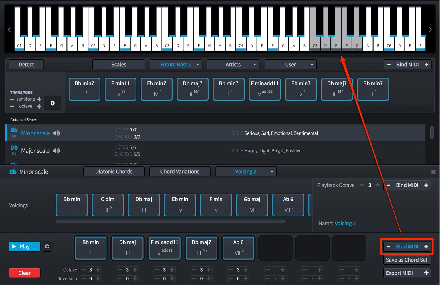Decrease octave transpose with minus
The width and height of the screenshot is (440, 285).
(12, 106)
